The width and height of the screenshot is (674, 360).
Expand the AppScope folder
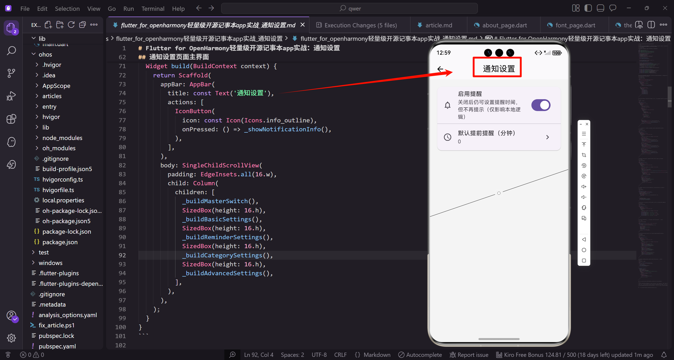coord(37,86)
